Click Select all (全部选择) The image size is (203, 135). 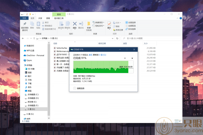(130, 23)
